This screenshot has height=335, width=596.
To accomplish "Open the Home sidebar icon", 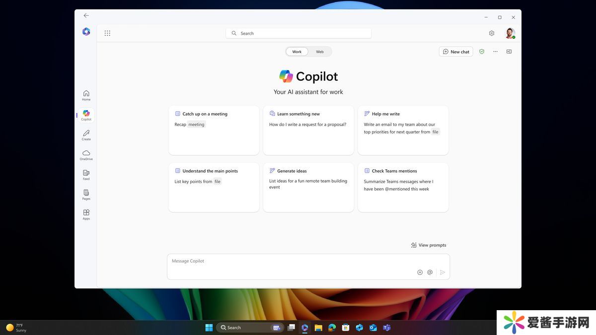I will tap(86, 95).
